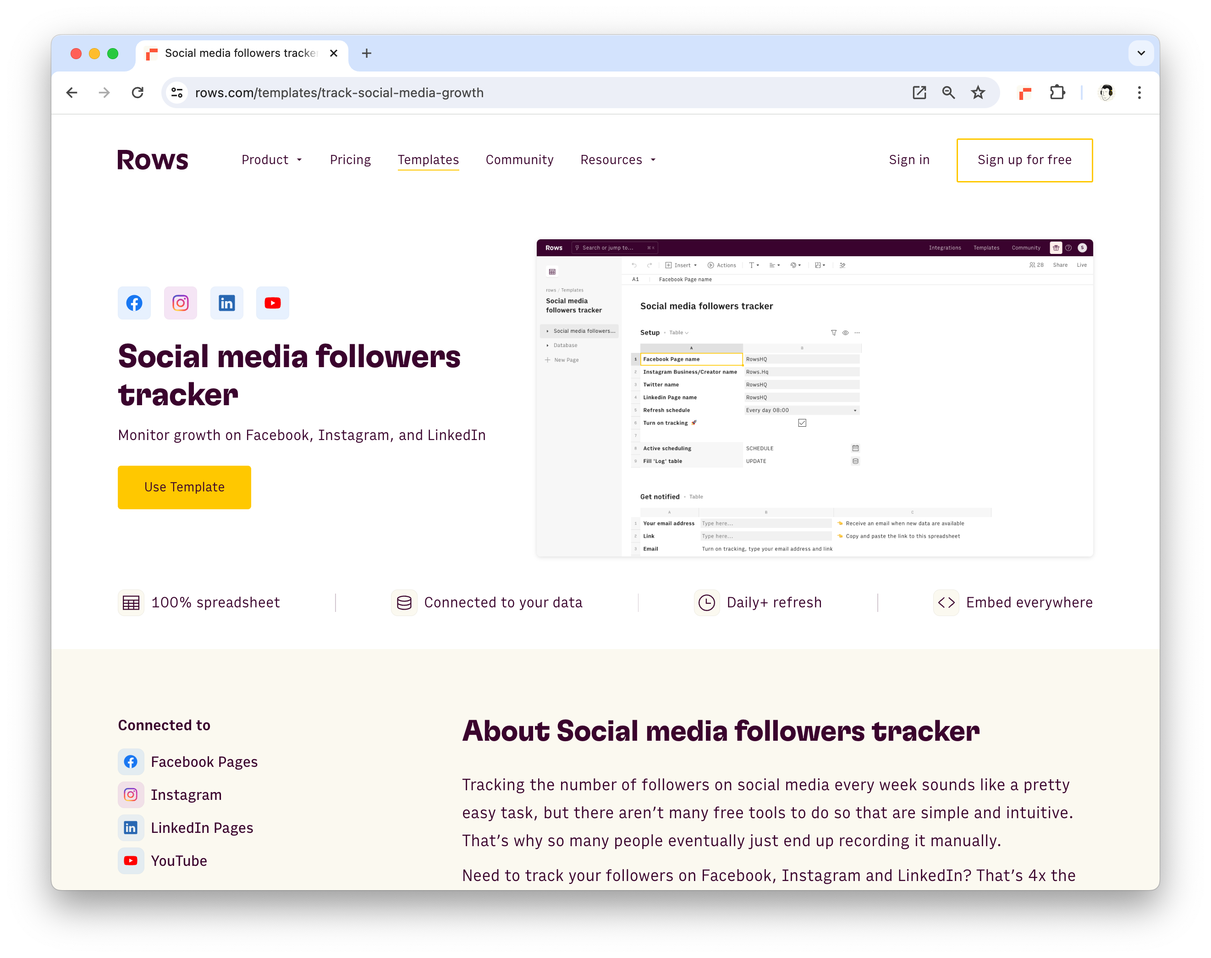Click the Use Template yellow button

(x=184, y=486)
